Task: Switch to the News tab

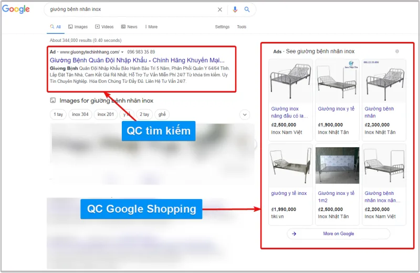Action: tap(129, 27)
